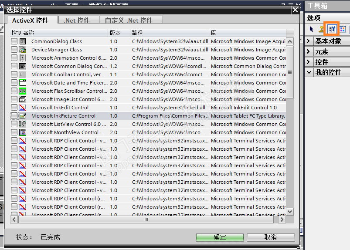
Task: Tick Microsoft Common Dialog Control checkbox
Action: click(14, 66)
